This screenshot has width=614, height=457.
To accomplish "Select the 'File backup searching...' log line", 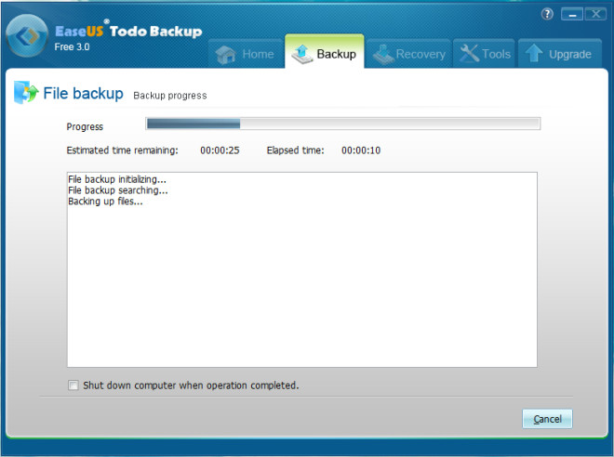I will 118,190.
